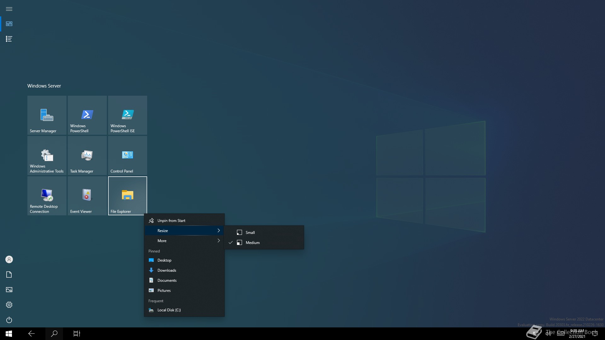Open the touch keyboard tray icon
The height and width of the screenshot is (340, 605).
click(561, 334)
